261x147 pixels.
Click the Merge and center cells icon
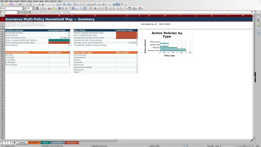coord(85,8)
